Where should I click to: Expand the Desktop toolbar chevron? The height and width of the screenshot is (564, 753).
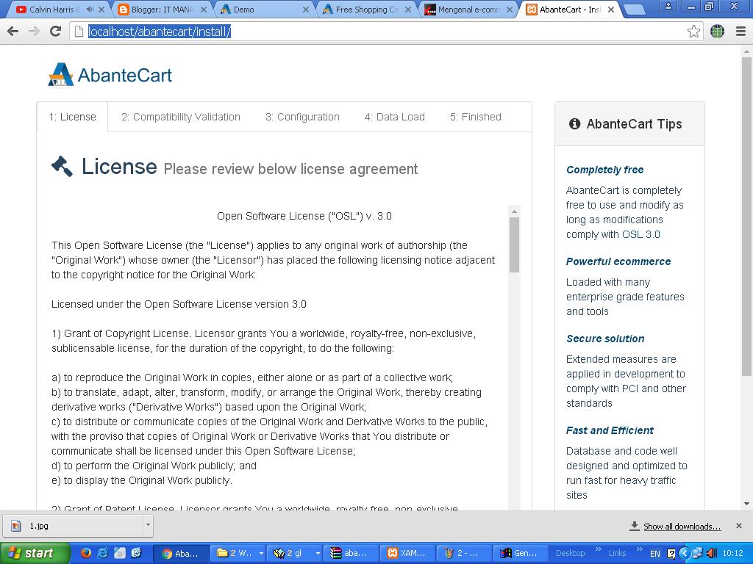pos(599,549)
